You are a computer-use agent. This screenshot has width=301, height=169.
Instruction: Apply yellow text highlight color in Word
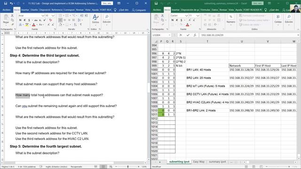click(27, 25)
